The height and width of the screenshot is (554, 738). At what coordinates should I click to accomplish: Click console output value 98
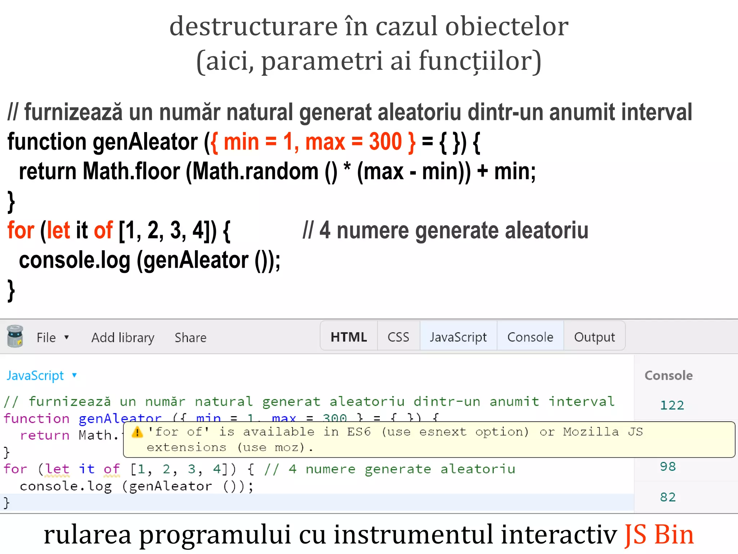click(x=668, y=466)
